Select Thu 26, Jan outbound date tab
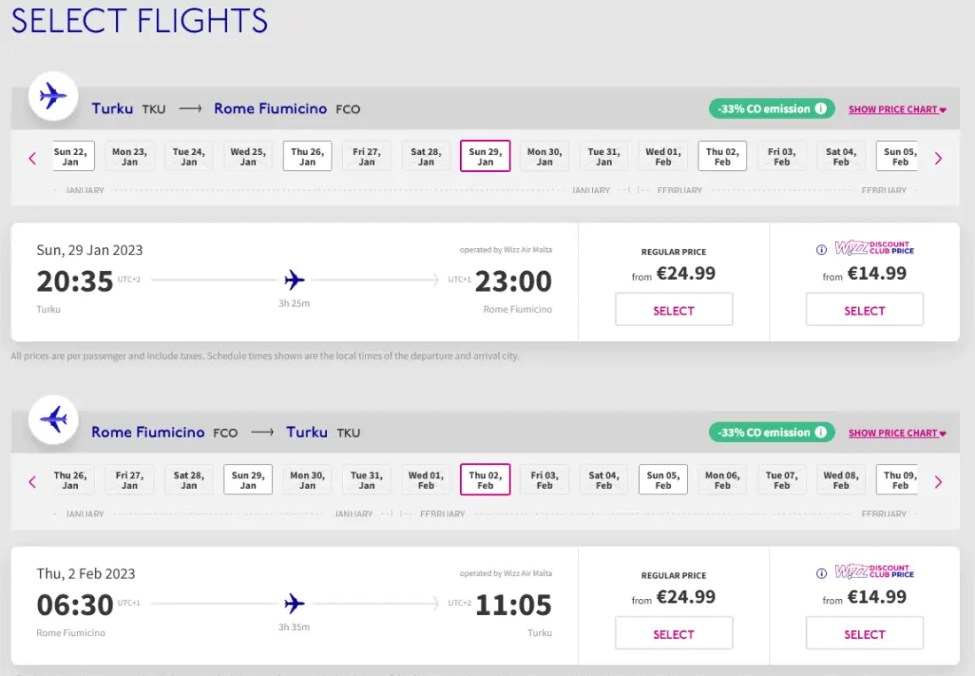Viewport: 975px width, 676px height. [x=308, y=157]
